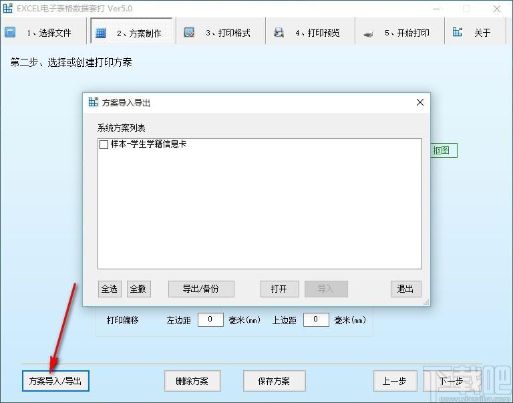Close the main application window

click(x=497, y=9)
